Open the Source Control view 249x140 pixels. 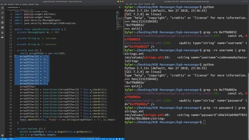coord(2,17)
